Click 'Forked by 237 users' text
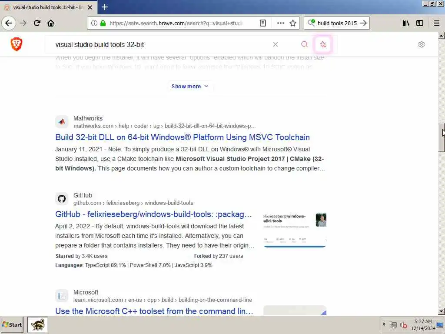Screen dimensions: 445x334 (x=219, y=256)
